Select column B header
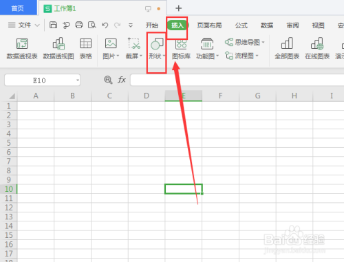Image resolution: width=344 pixels, height=262 pixels. point(72,96)
